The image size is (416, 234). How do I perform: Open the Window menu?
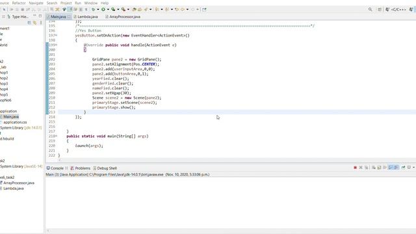tap(91, 3)
